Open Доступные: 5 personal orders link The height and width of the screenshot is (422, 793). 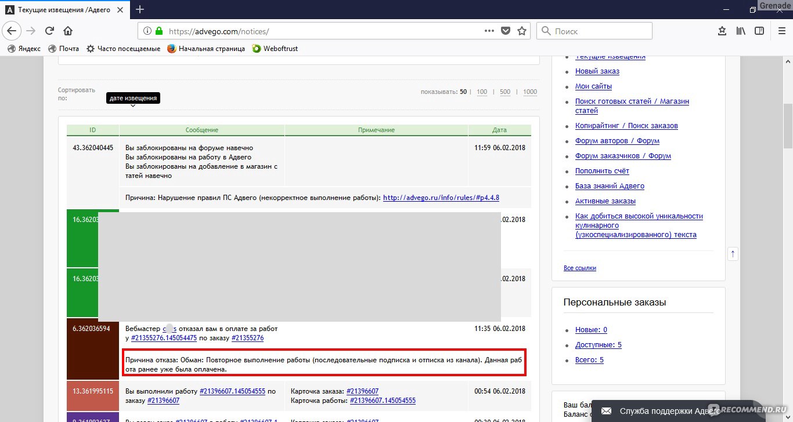[599, 345]
